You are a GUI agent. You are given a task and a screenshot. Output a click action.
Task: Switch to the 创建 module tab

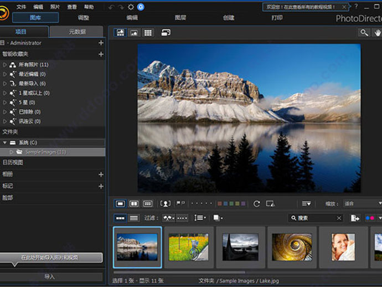(229, 18)
